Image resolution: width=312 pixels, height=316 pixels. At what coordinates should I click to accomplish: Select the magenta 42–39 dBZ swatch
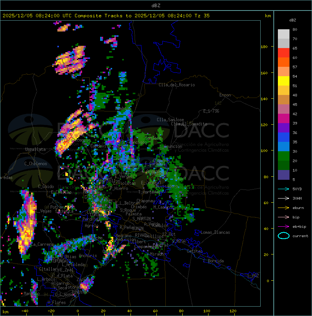click(x=283, y=119)
